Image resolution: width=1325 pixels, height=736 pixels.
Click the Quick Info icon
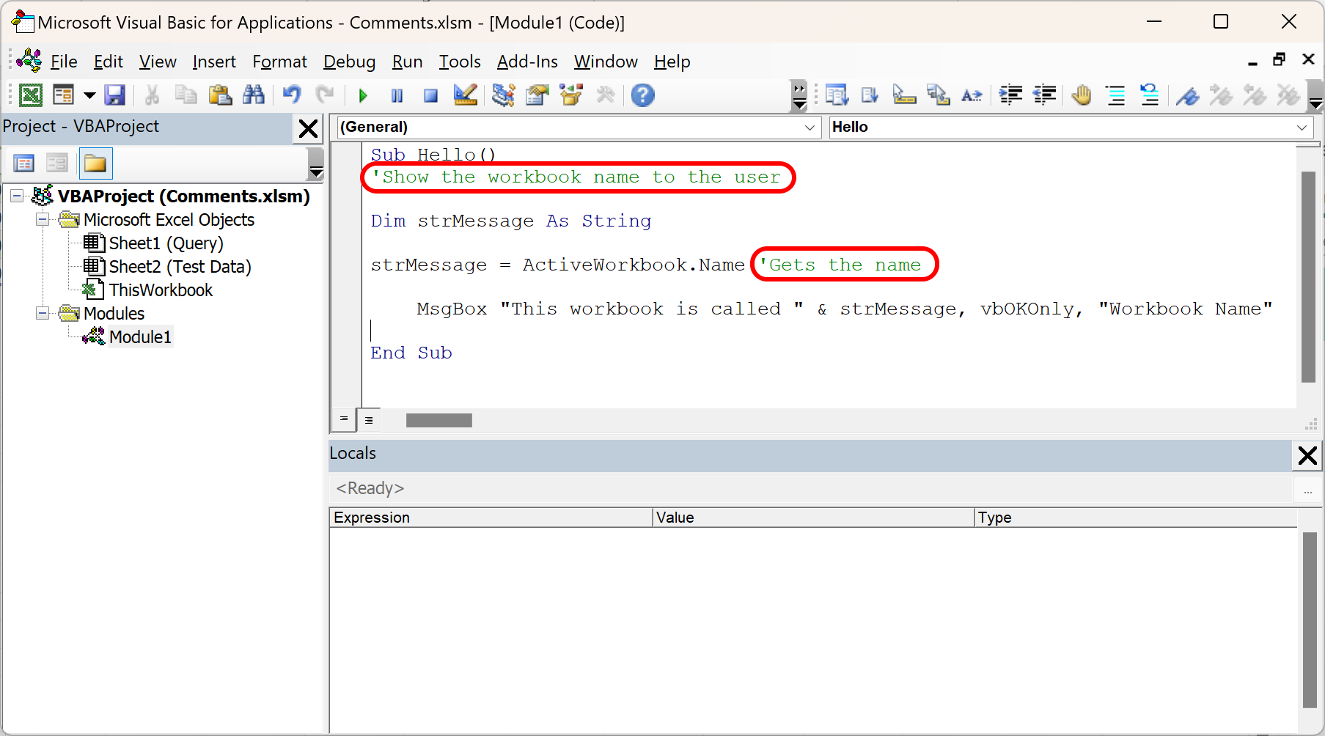(904, 95)
